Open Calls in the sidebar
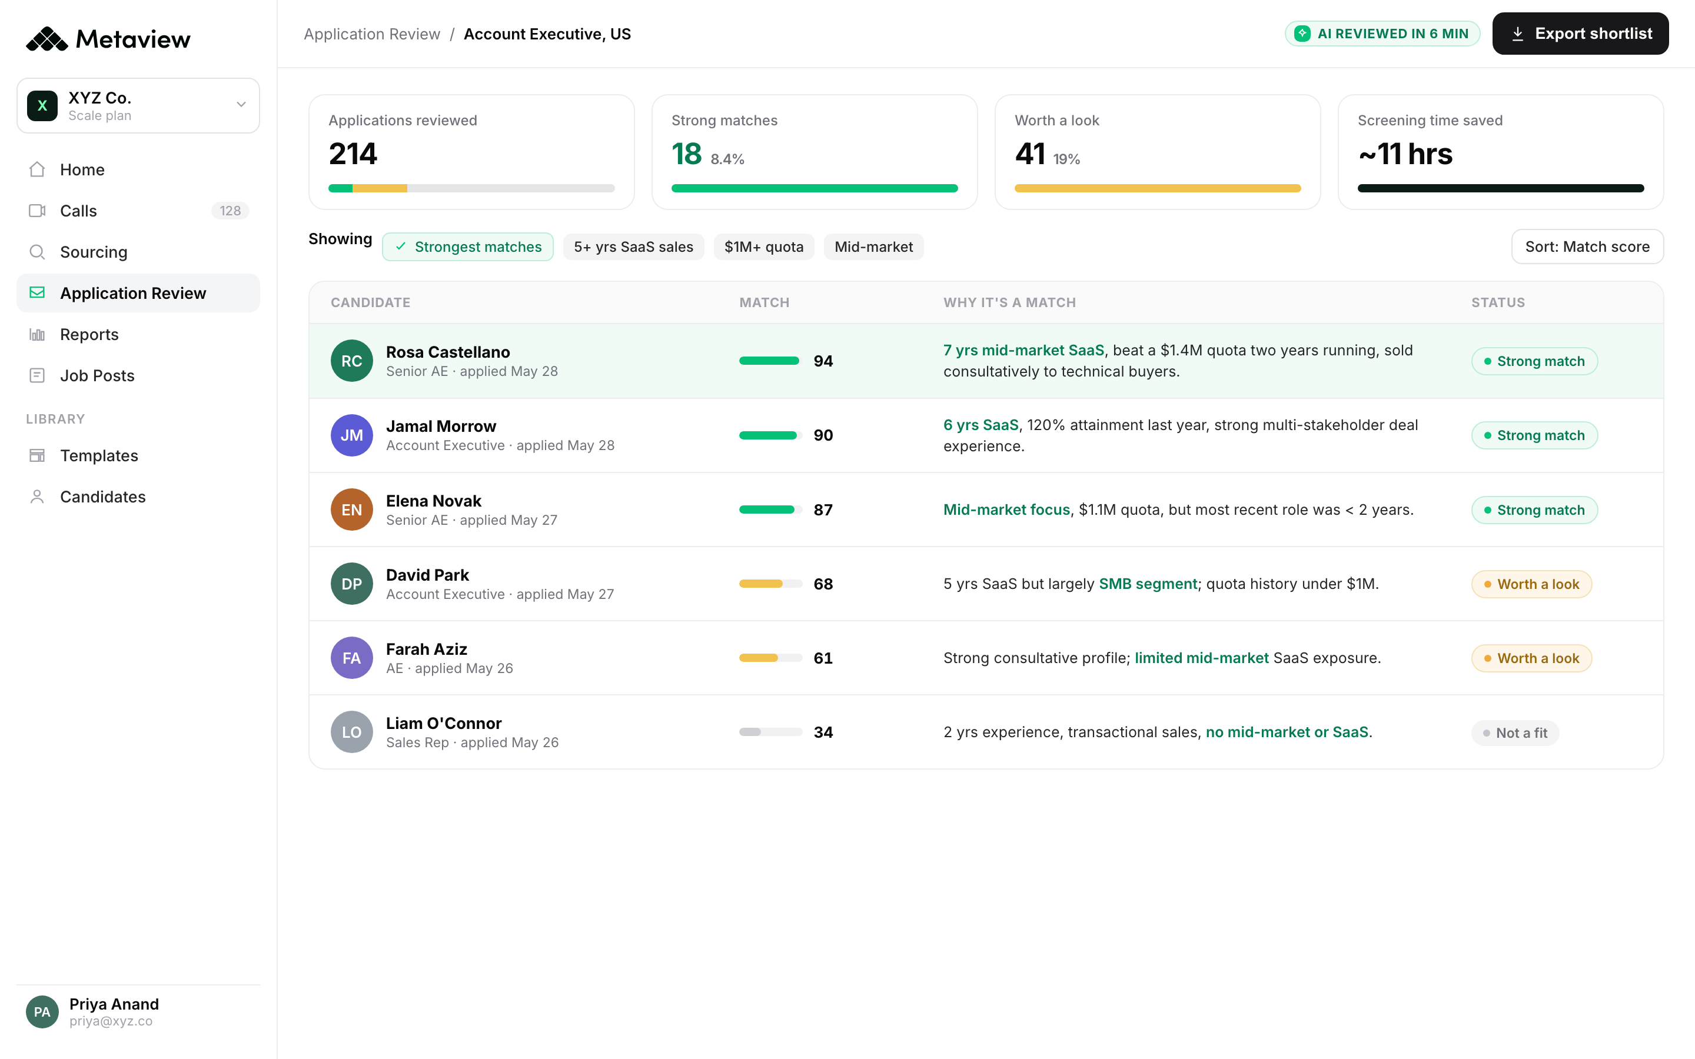1695x1059 pixels. [138, 211]
